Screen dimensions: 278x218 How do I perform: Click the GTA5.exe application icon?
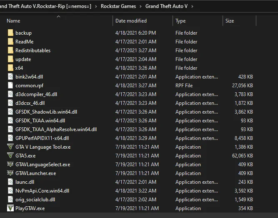click(10, 155)
